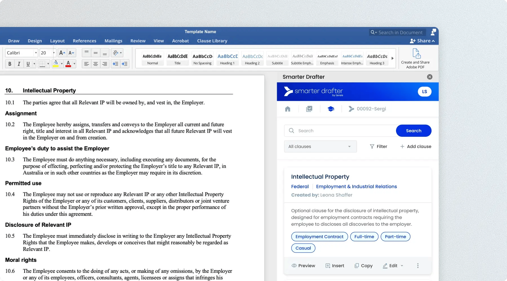Open the graduation cap clause library icon
The width and height of the screenshot is (507, 281).
pyautogui.click(x=331, y=109)
